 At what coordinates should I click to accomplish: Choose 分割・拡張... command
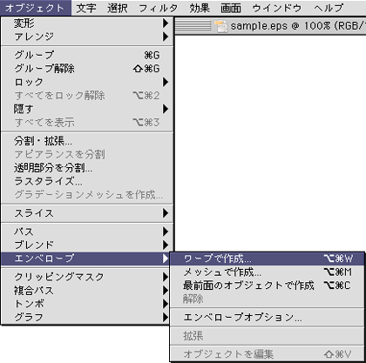pos(87,141)
